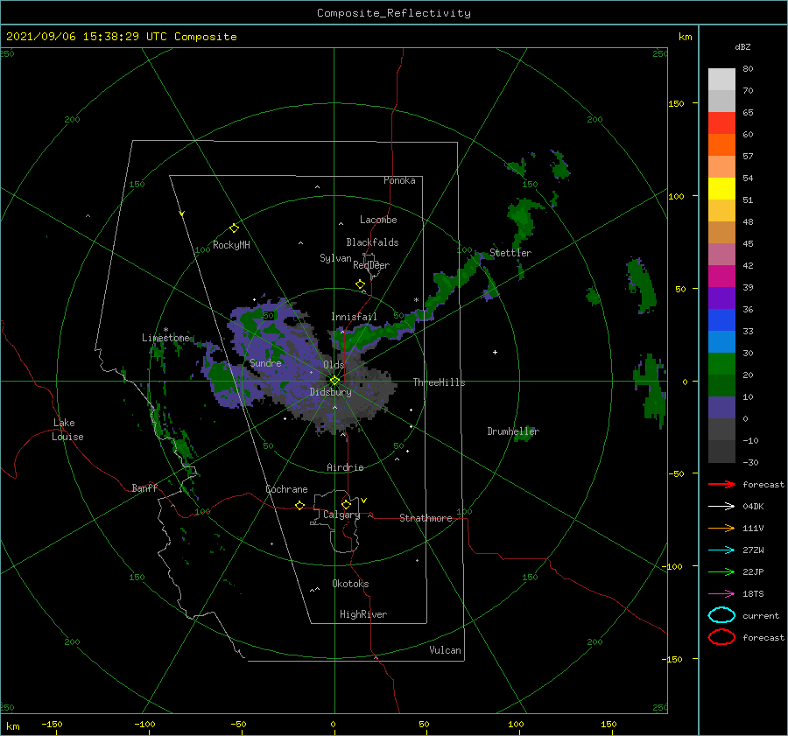Pick the red 65 dBZ swatch
The width and height of the screenshot is (788, 736).
(721, 123)
